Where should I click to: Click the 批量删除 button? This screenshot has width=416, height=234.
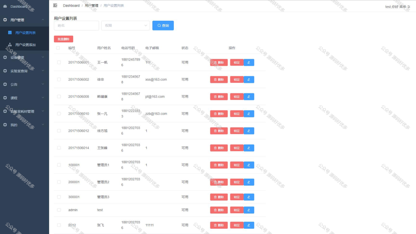[x=63, y=39]
